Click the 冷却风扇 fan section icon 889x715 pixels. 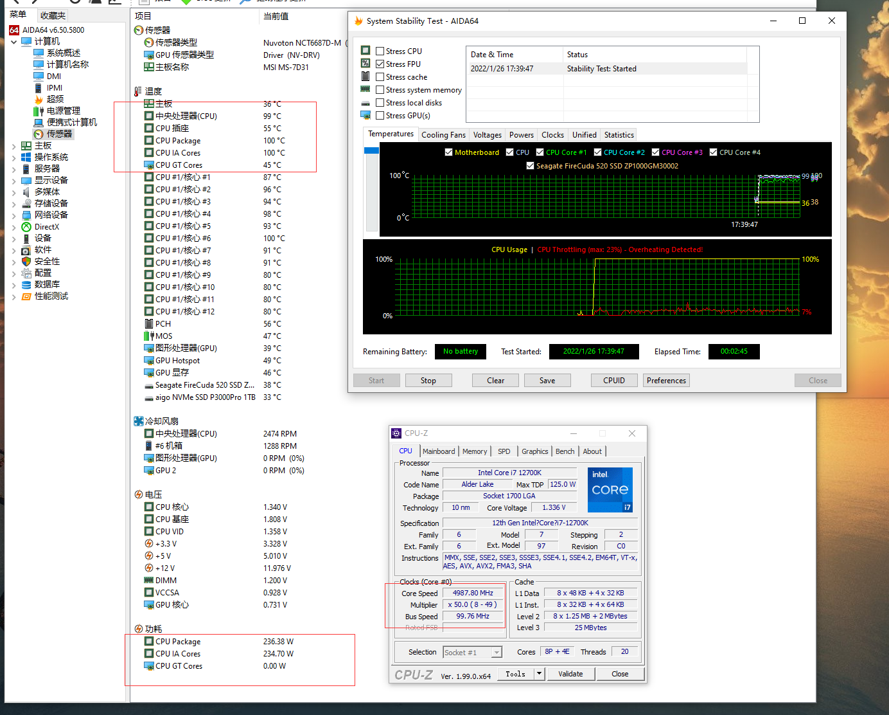pyautogui.click(x=138, y=421)
